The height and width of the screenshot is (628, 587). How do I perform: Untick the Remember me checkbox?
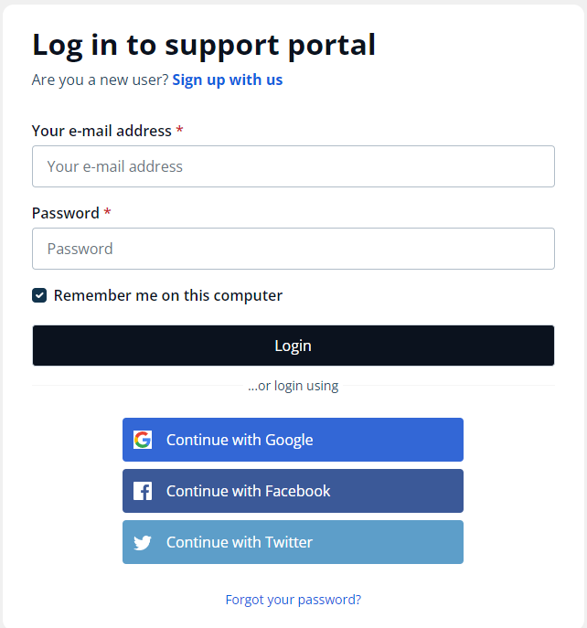[39, 295]
